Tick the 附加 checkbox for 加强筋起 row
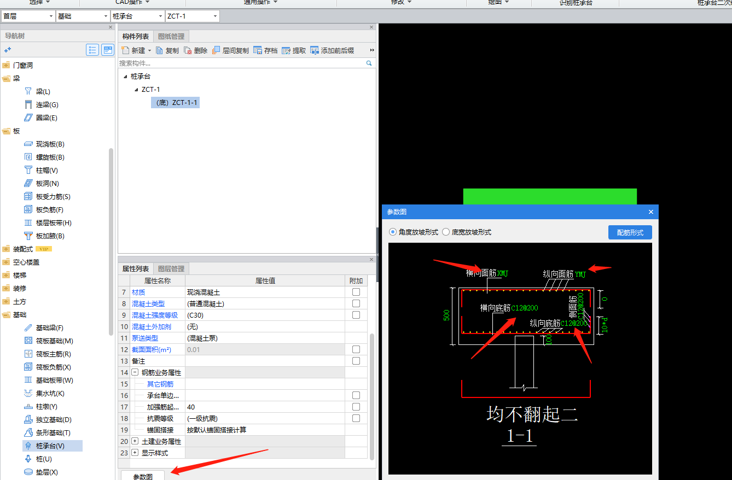The height and width of the screenshot is (480, 732). point(356,407)
